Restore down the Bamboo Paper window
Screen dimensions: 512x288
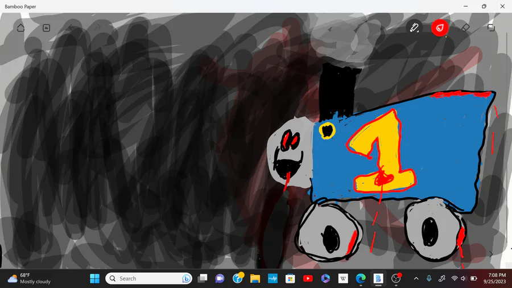point(484,6)
